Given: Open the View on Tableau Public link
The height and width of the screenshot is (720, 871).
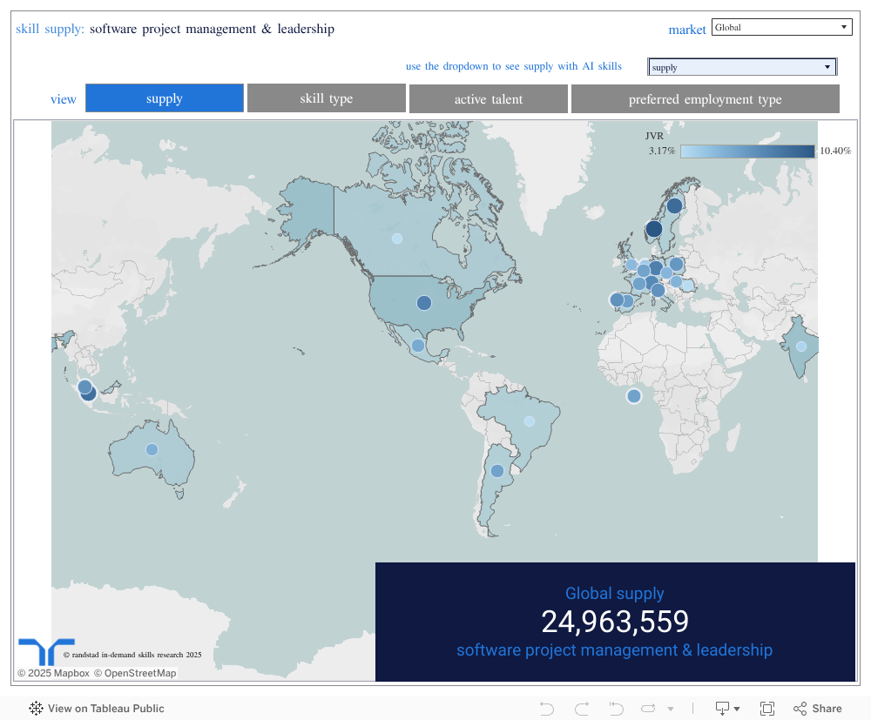Looking at the screenshot, I should click(x=105, y=708).
